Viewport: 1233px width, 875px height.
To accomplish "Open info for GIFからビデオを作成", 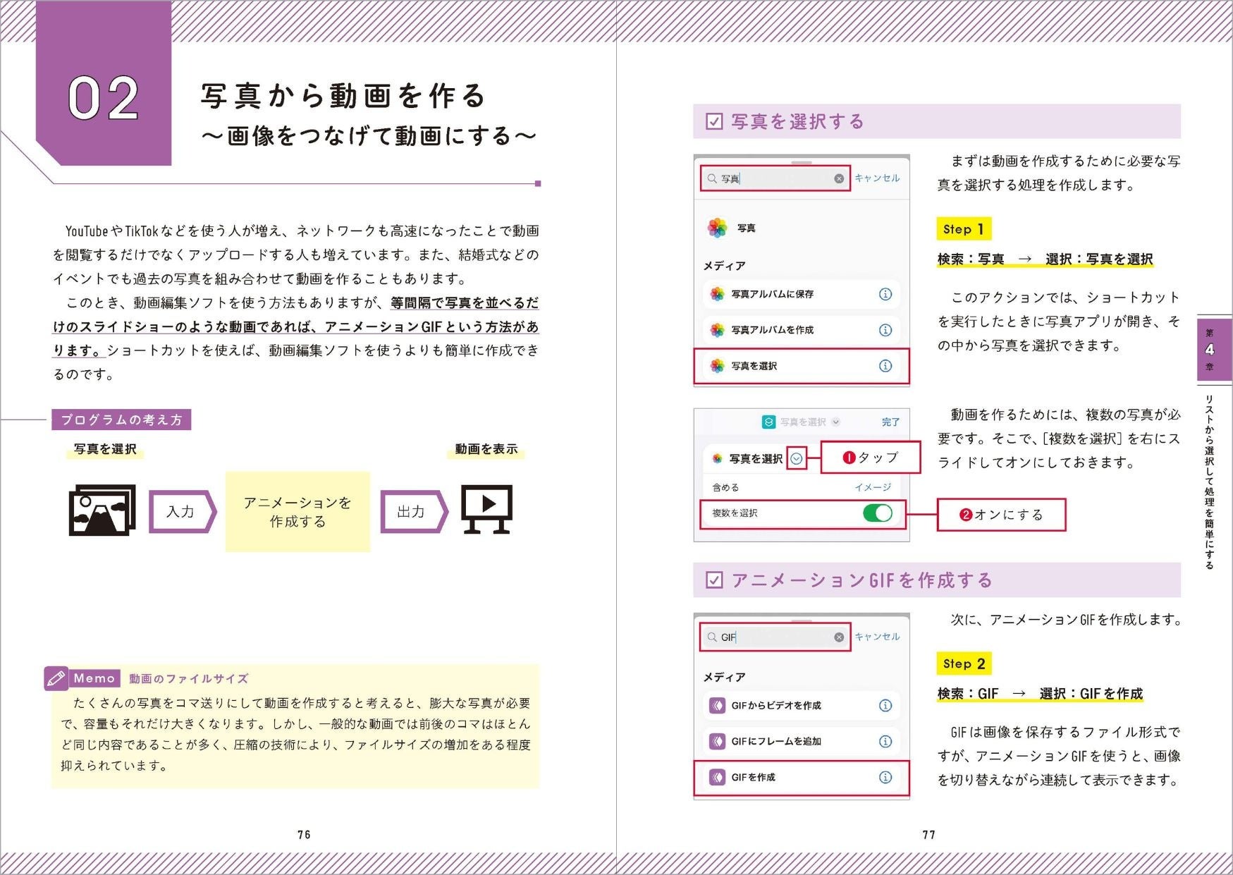I will 885,705.
